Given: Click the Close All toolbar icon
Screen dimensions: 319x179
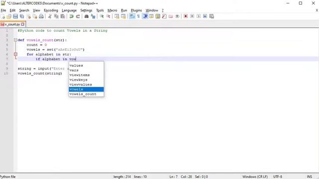Looking at the screenshot, I should point(35,16).
